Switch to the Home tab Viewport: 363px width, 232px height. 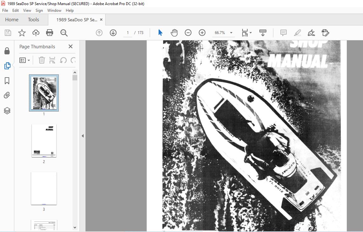tap(12, 20)
